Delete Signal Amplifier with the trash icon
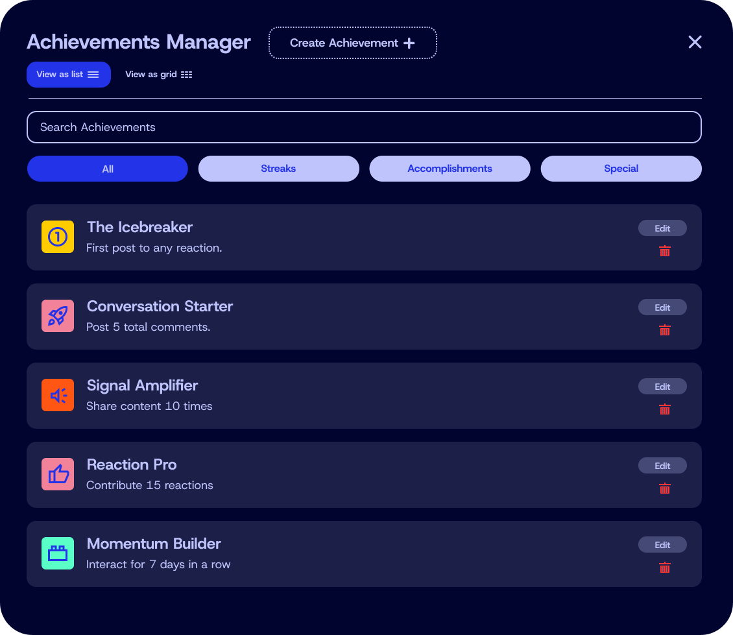 click(x=664, y=409)
